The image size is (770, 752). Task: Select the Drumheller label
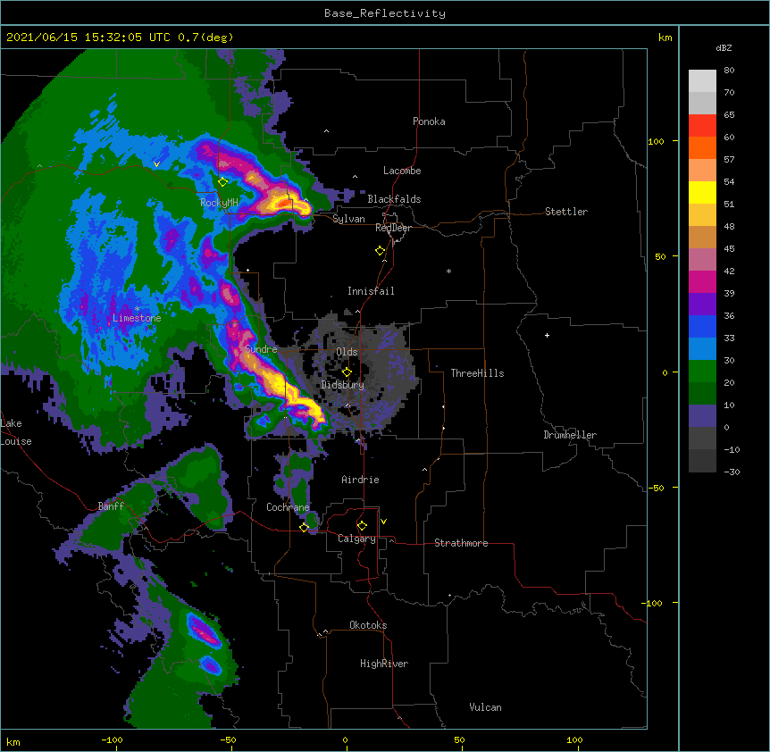click(x=570, y=435)
